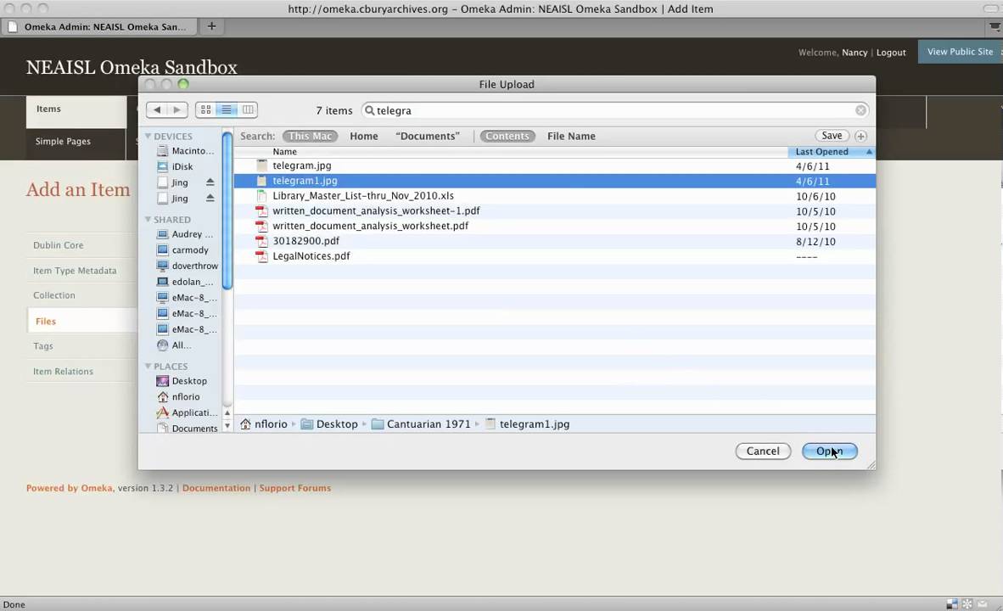
Task: Click Powered by Omeka link
Action: point(69,488)
